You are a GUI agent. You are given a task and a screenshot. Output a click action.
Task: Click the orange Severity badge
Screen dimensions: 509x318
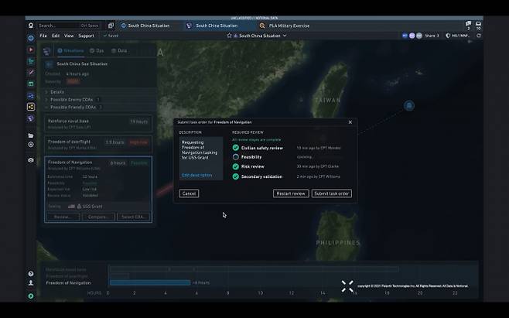click(x=73, y=81)
